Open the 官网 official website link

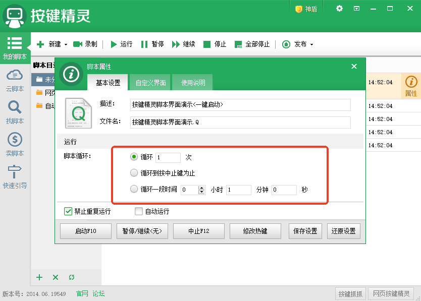[82, 294]
